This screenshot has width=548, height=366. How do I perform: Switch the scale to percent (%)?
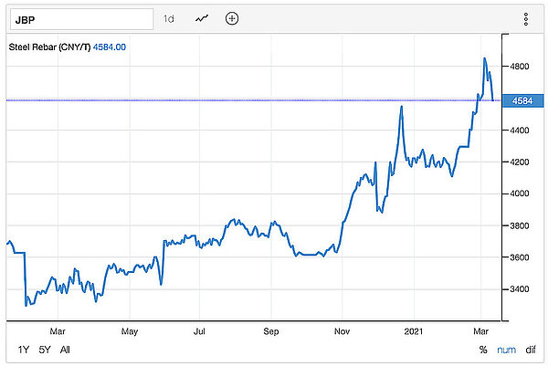click(482, 350)
